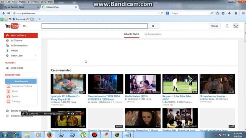Open Internet Explorer from the taskbar
Viewport: 246px width, 138px height.
pos(16,135)
